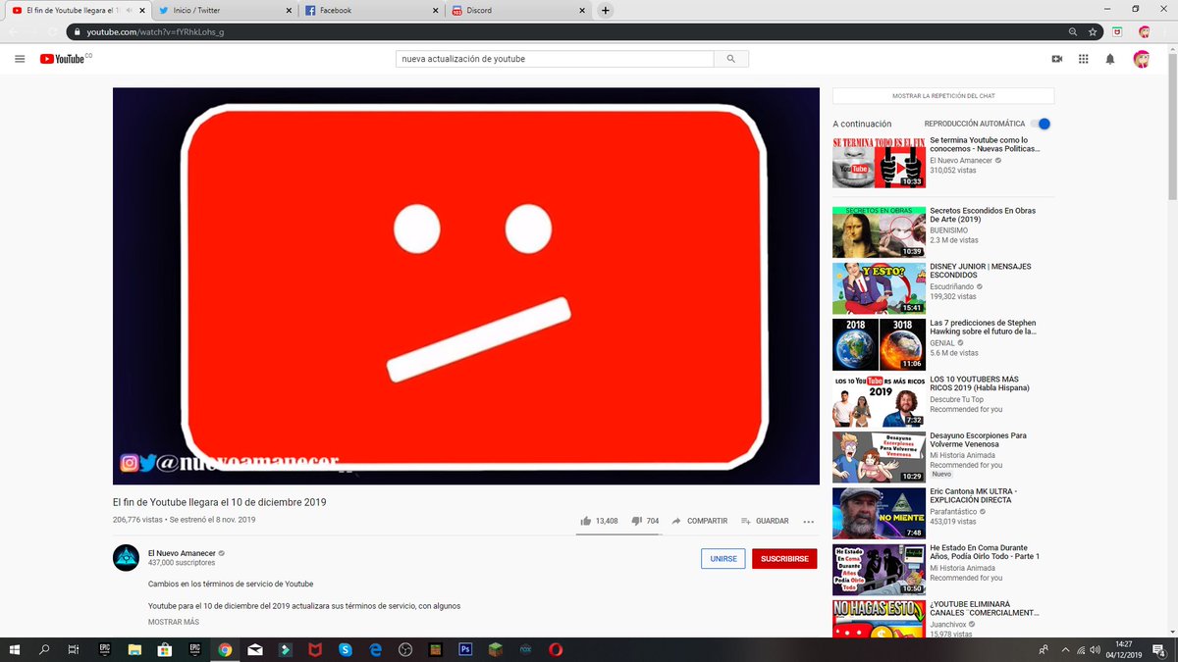Open the Windows notification center
Screen dimensions: 1178x662
pos(1159,649)
